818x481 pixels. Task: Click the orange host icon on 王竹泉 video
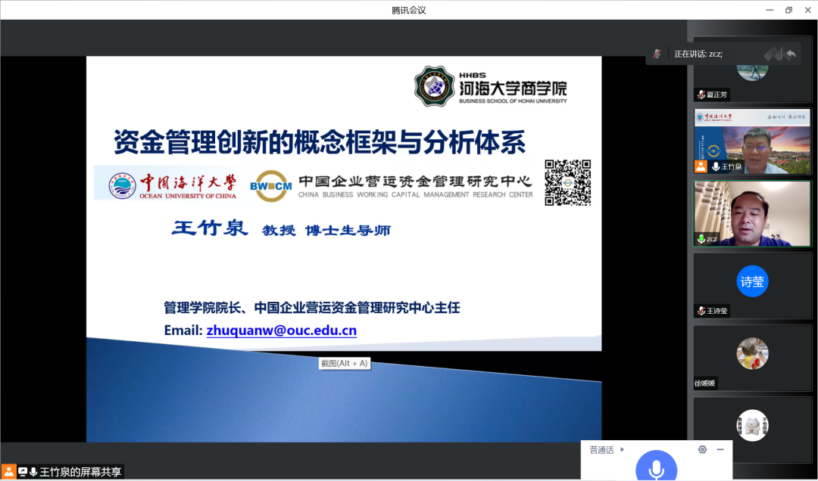click(701, 166)
